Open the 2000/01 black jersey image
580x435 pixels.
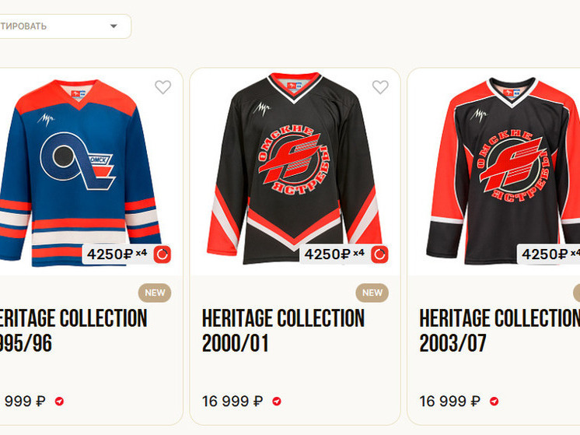tap(295, 171)
